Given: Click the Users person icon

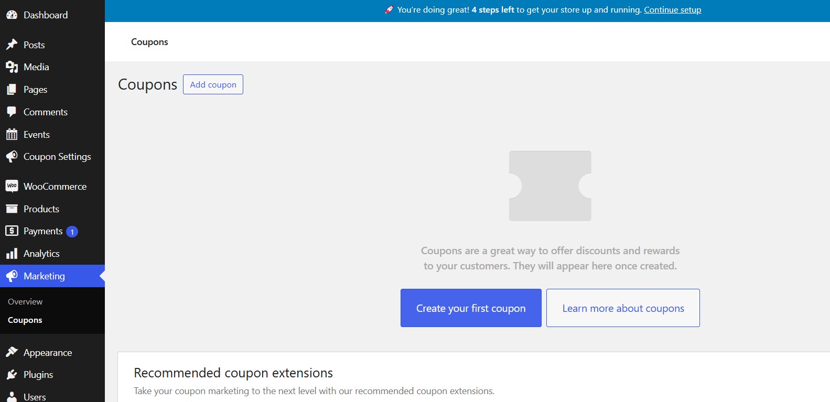Looking at the screenshot, I should (x=12, y=397).
